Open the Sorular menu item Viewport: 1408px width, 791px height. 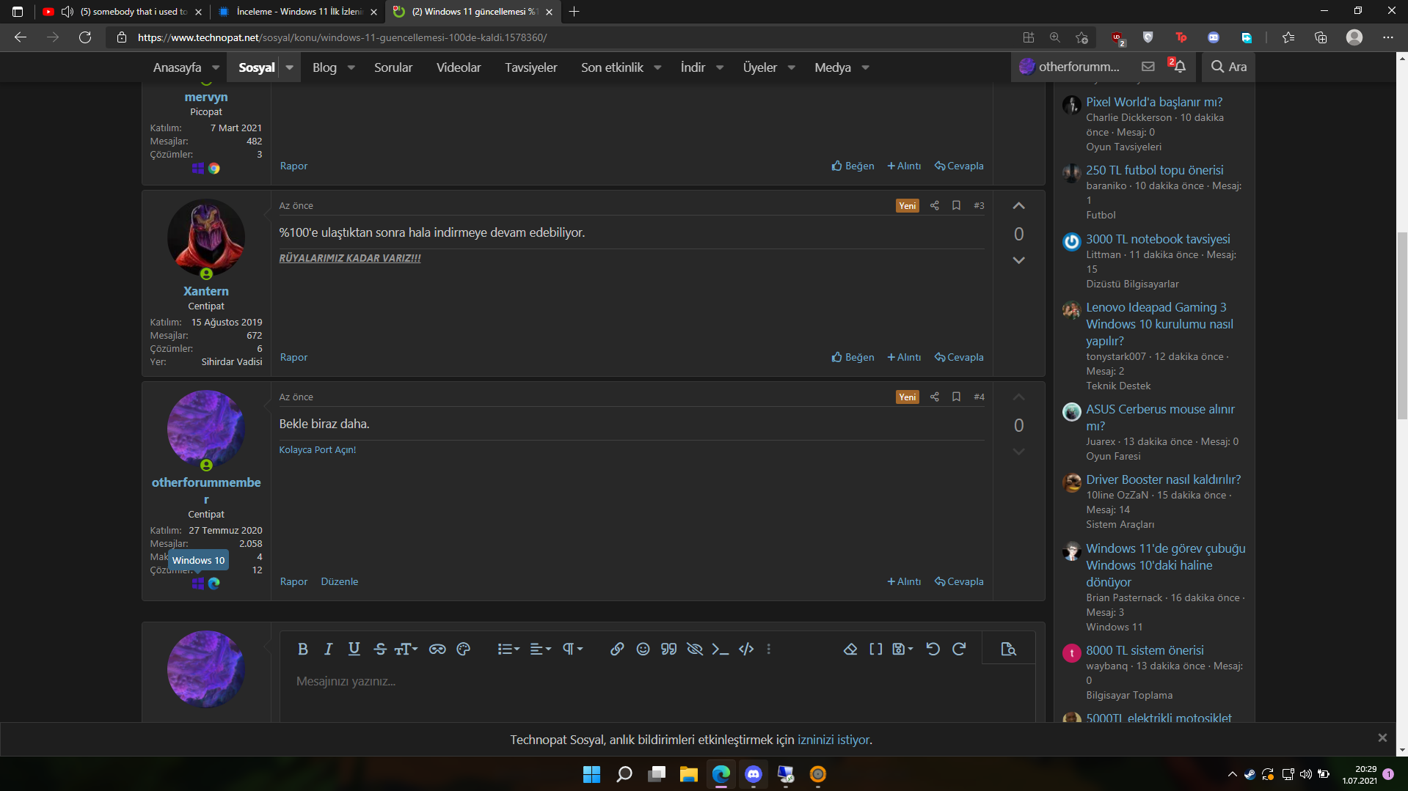coord(393,67)
